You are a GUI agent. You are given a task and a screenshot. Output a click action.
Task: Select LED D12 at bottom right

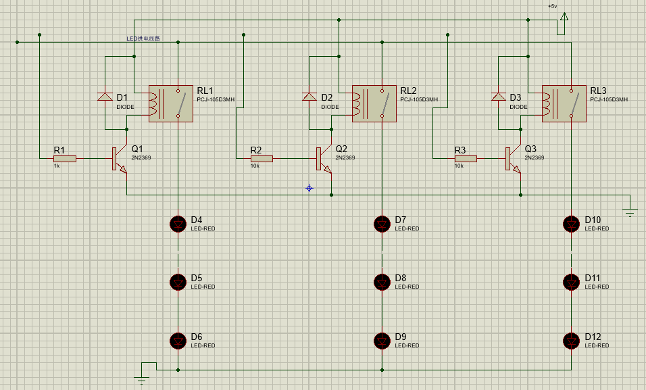tap(572, 340)
